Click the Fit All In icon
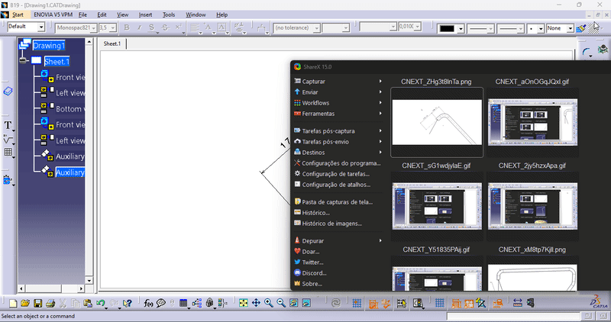Viewport: 611px width, 322px height. (x=244, y=303)
